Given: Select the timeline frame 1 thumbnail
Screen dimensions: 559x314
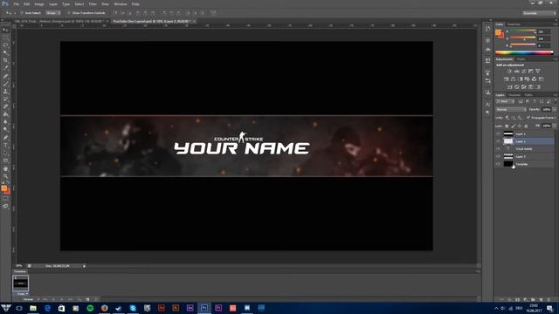Looking at the screenshot, I should click(21, 283).
